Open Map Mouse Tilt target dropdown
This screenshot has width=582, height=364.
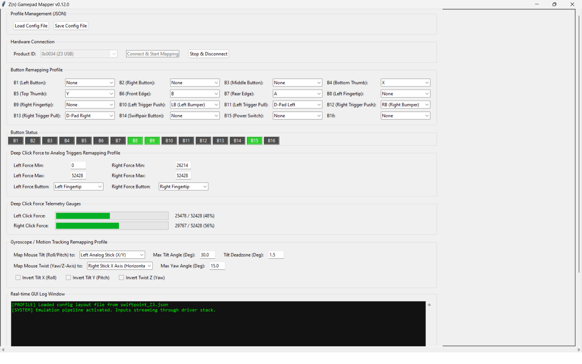112,255
